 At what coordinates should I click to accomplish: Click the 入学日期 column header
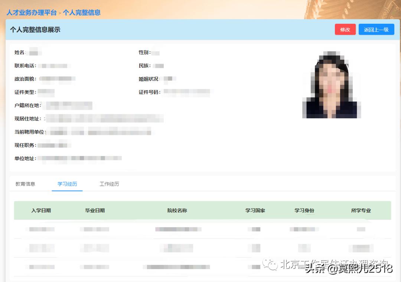coord(41,210)
